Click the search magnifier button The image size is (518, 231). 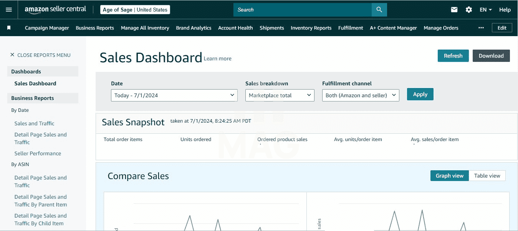pyautogui.click(x=379, y=10)
